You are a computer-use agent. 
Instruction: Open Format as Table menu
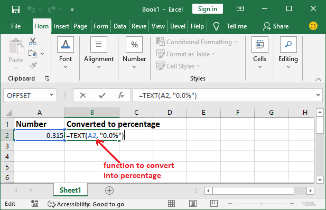185,54
